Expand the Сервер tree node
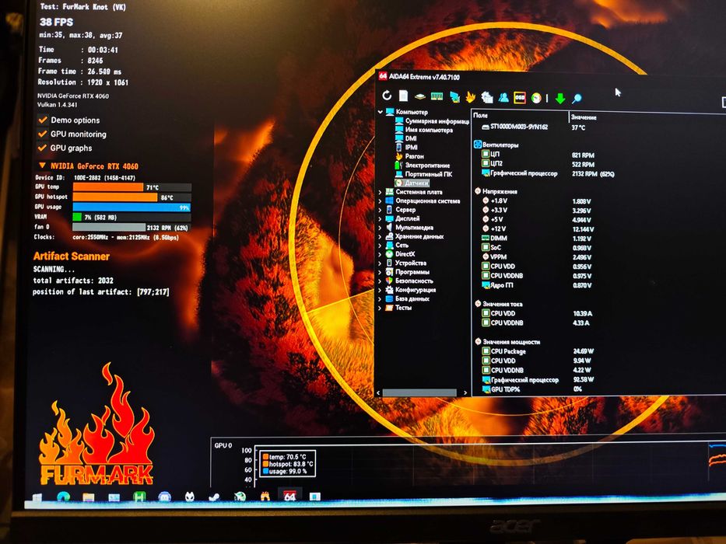The height and width of the screenshot is (544, 726). click(x=381, y=210)
